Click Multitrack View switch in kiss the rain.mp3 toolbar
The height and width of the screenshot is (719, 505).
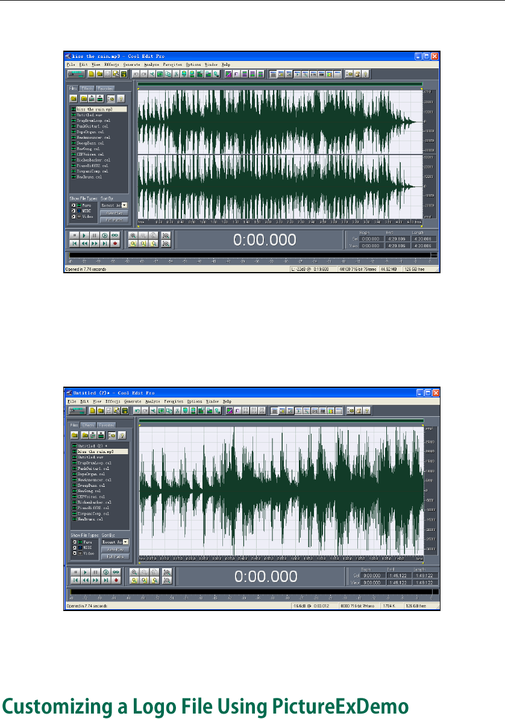pos(76,74)
